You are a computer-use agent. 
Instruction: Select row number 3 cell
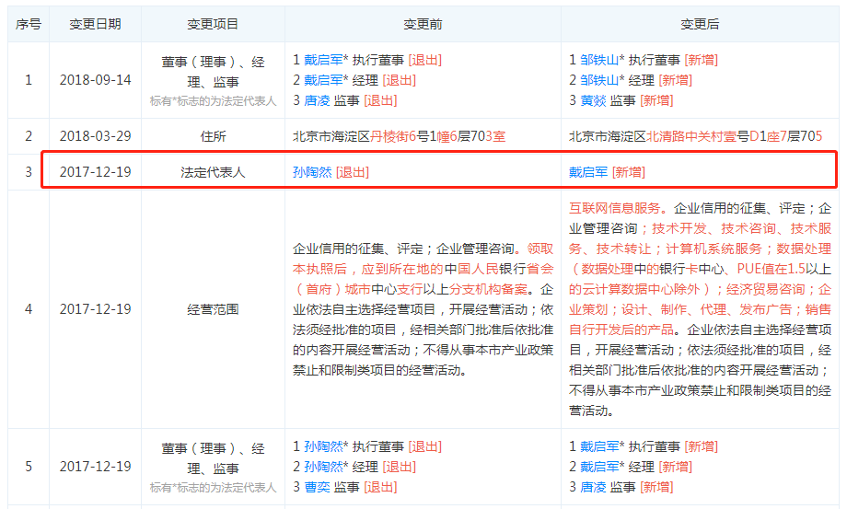tap(29, 172)
